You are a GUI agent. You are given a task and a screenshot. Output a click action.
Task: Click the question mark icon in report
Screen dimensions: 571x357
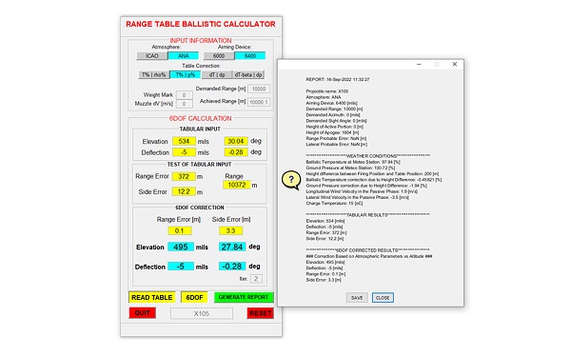[291, 180]
